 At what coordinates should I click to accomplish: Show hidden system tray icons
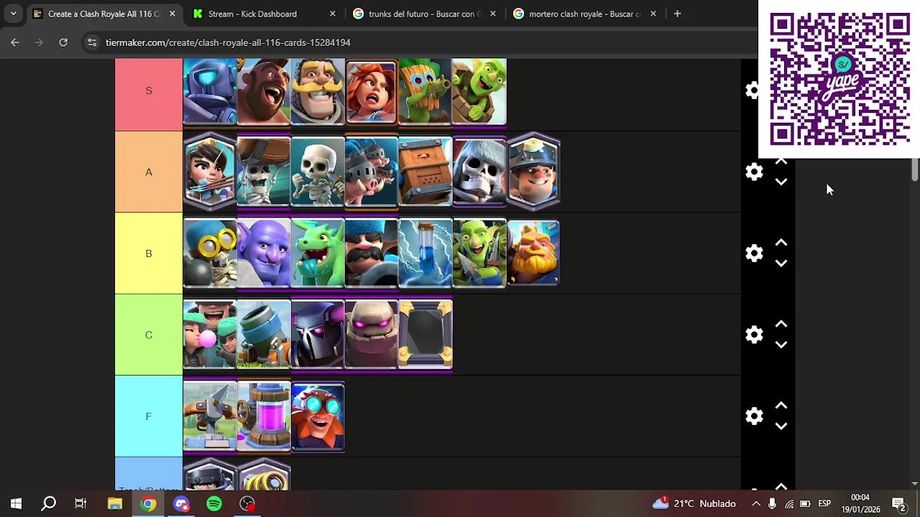click(756, 503)
